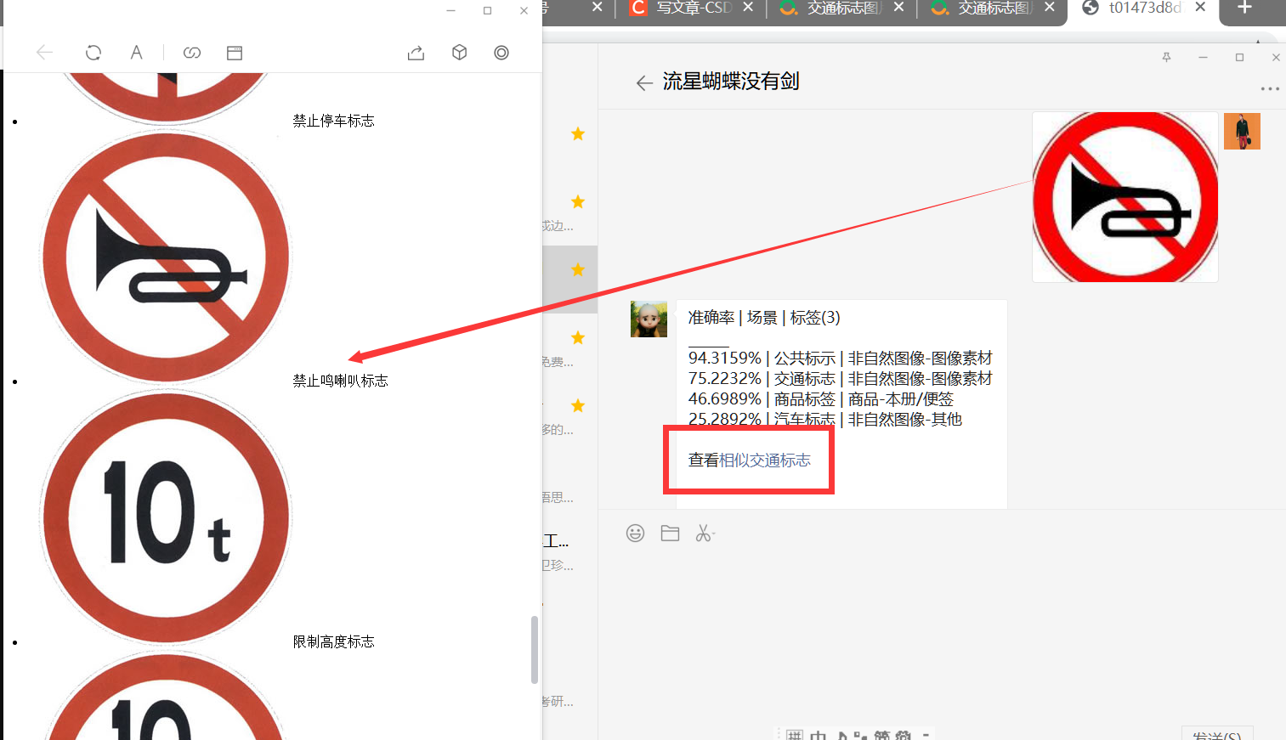Go back using the viewer's left arrow

[45, 53]
